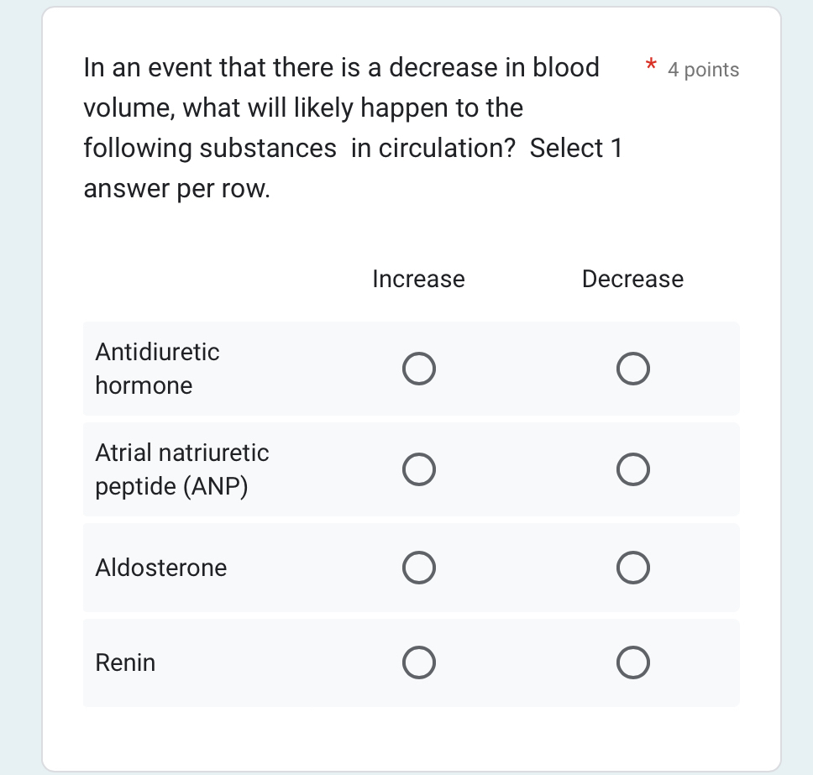Select Decrease for Atrial natriuretic peptide
813x775 pixels.
[633, 469]
